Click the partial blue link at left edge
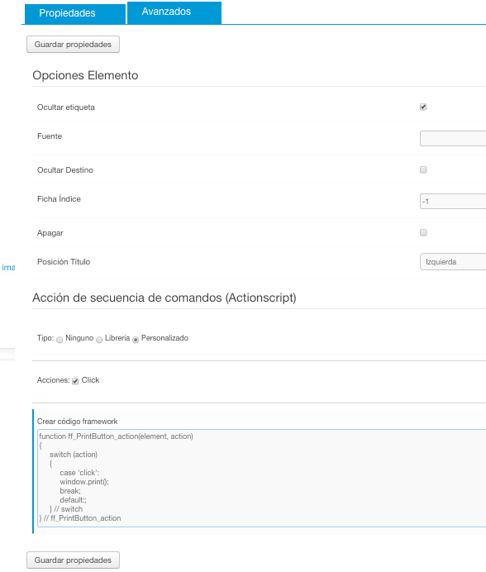Image resolution: width=486 pixels, height=572 pixels. tap(8, 267)
